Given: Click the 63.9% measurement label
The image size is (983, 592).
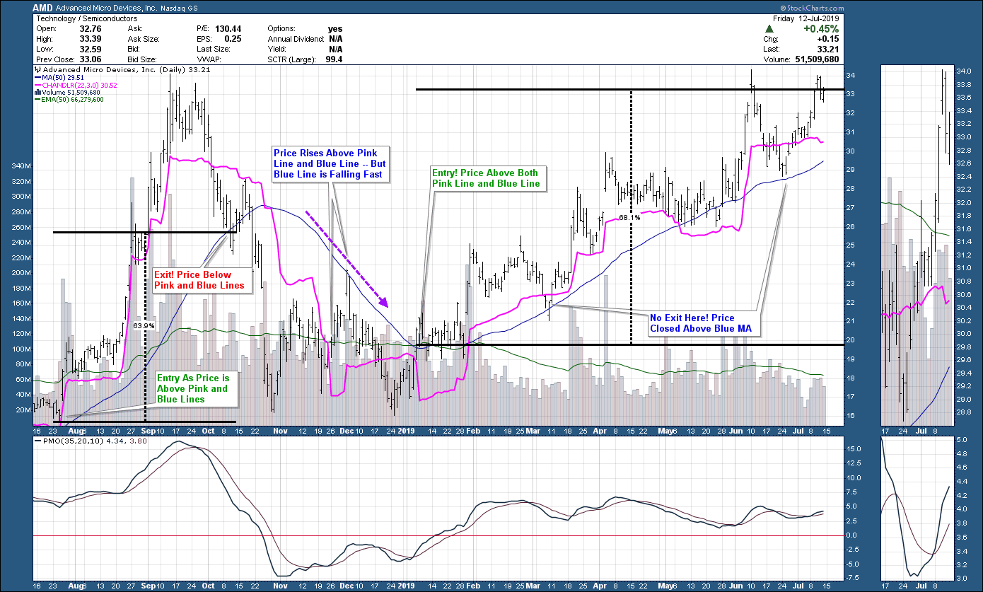Looking at the screenshot, I should (x=144, y=326).
